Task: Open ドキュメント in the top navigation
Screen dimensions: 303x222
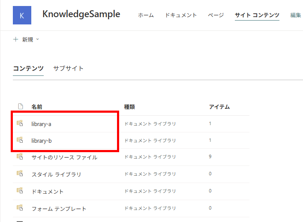Action: pos(181,15)
